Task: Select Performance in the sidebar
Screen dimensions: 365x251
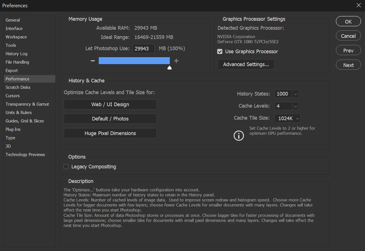Action: click(30, 79)
